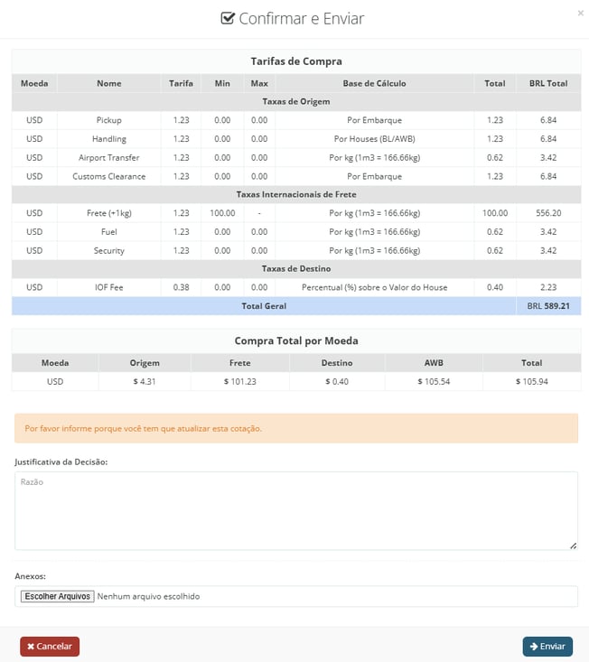
Task: Open file picker via Escolher Arquivos
Action: click(58, 596)
